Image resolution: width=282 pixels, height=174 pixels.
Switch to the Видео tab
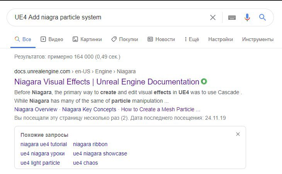[52, 39]
